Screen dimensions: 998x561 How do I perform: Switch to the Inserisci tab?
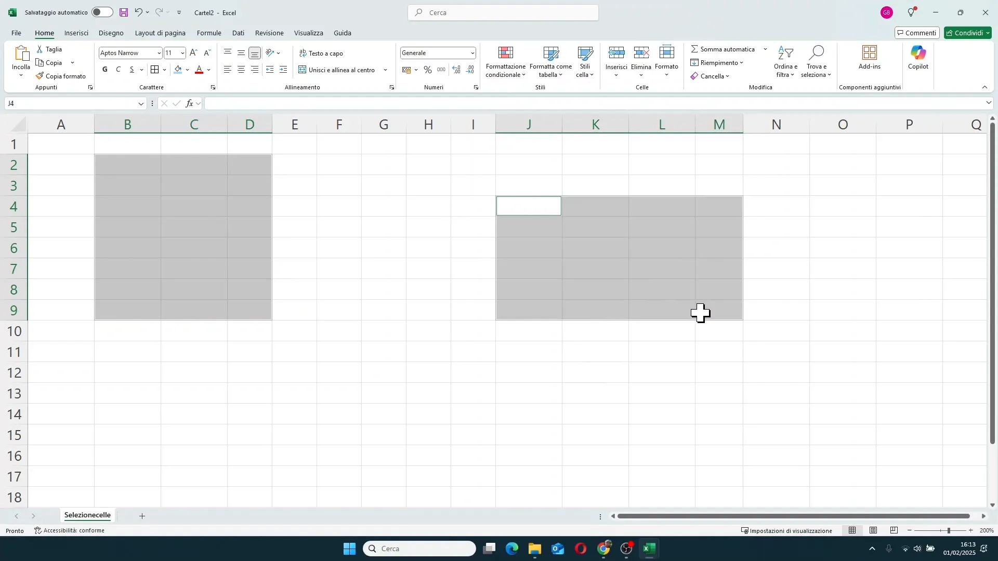[x=76, y=33]
